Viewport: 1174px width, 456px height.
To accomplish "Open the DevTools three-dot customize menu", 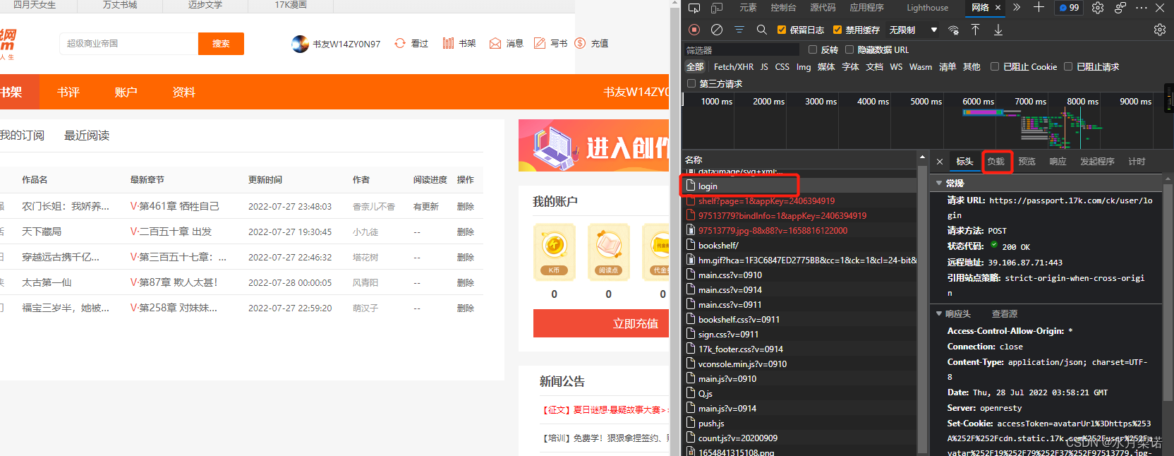I will pos(1142,8).
